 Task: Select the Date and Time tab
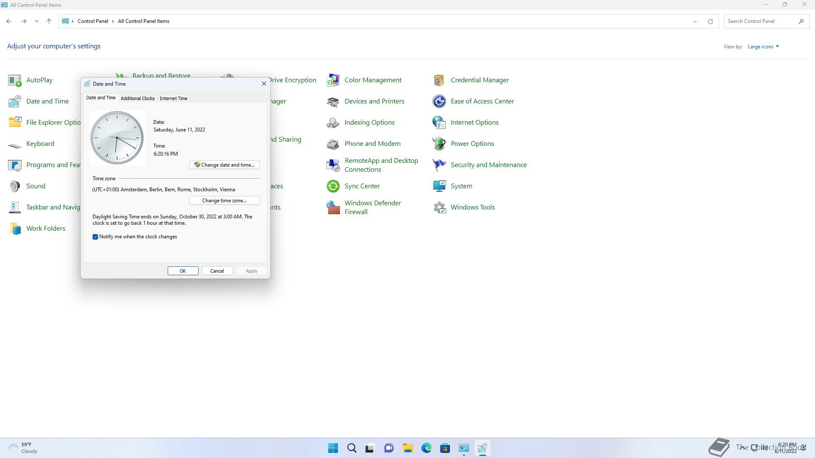[101, 98]
